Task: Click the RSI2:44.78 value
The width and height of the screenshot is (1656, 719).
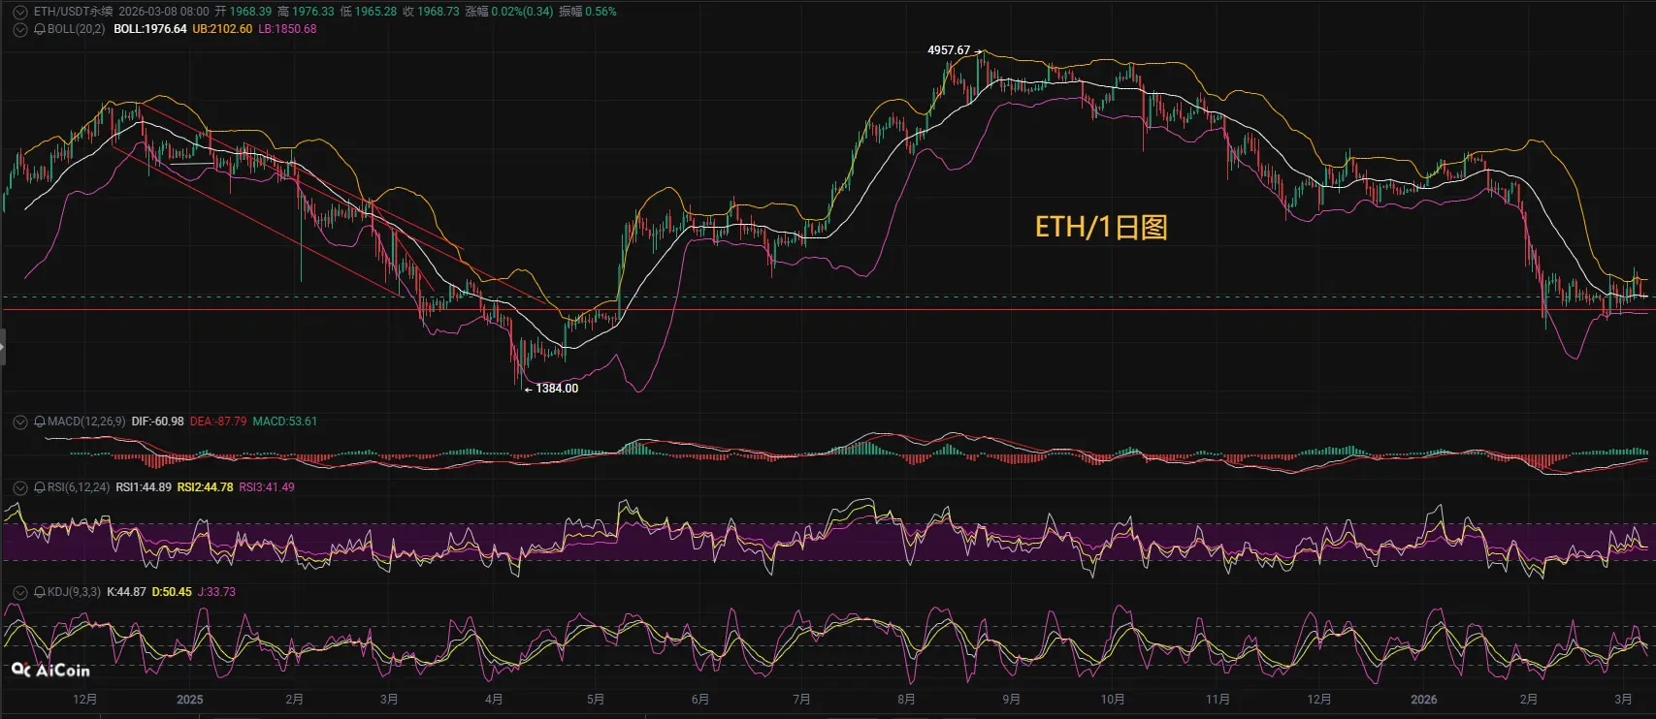Action: click(205, 487)
